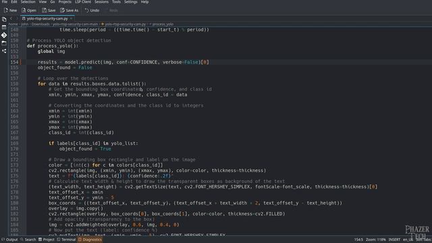Screen dimensions: 432x243
Task: Click the 'results = model.predict' code line
Action: pyautogui.click(x=123, y=62)
